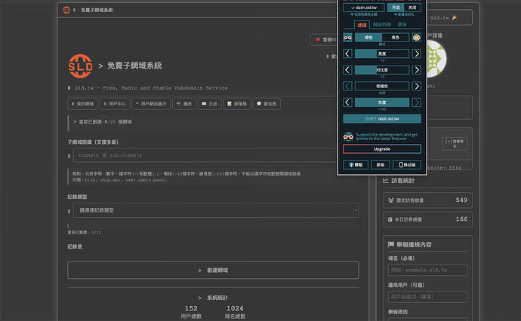Decrease sepia with the left arrow
Viewport: 521px width, 321px height.
[347, 86]
